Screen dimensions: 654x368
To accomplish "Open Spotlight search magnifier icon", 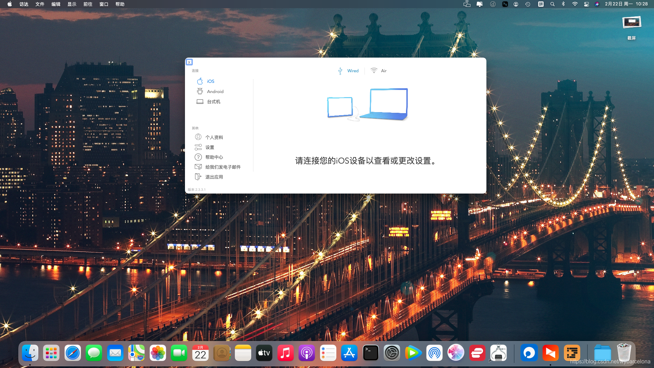I will (552, 4).
